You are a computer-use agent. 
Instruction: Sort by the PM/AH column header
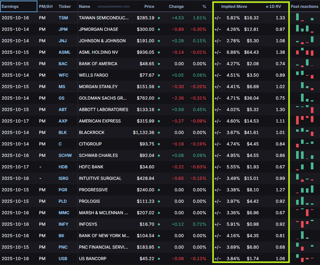46,7
